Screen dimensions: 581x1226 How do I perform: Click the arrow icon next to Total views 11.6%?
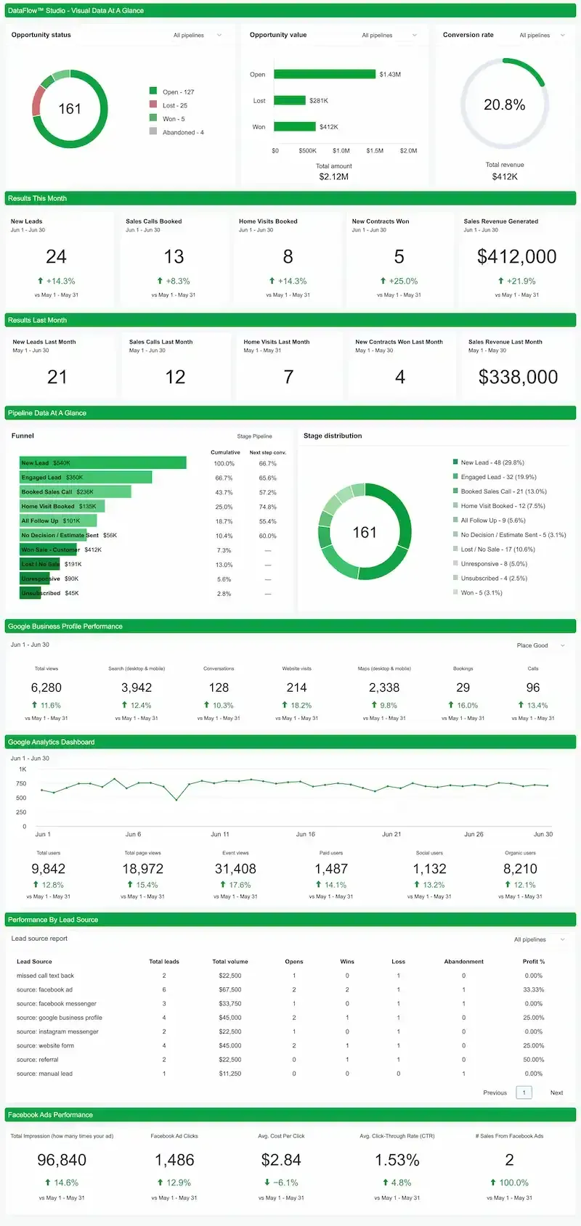(34, 705)
